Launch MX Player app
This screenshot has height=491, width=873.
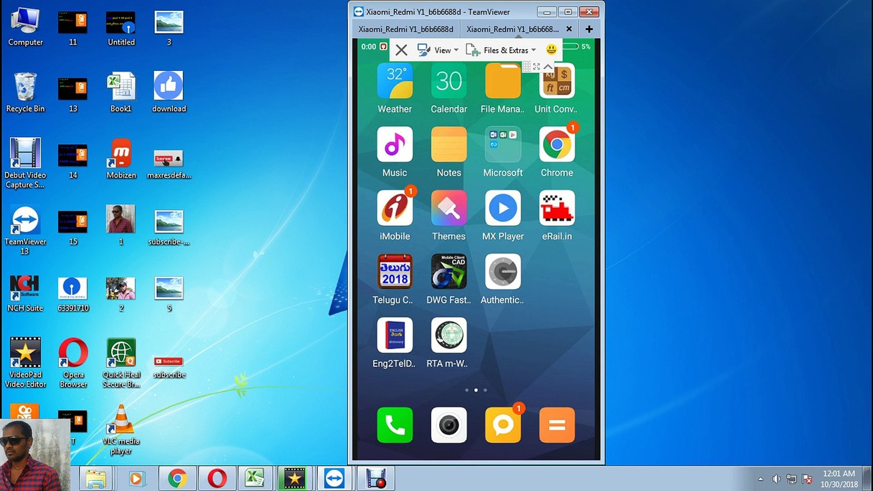pyautogui.click(x=503, y=208)
